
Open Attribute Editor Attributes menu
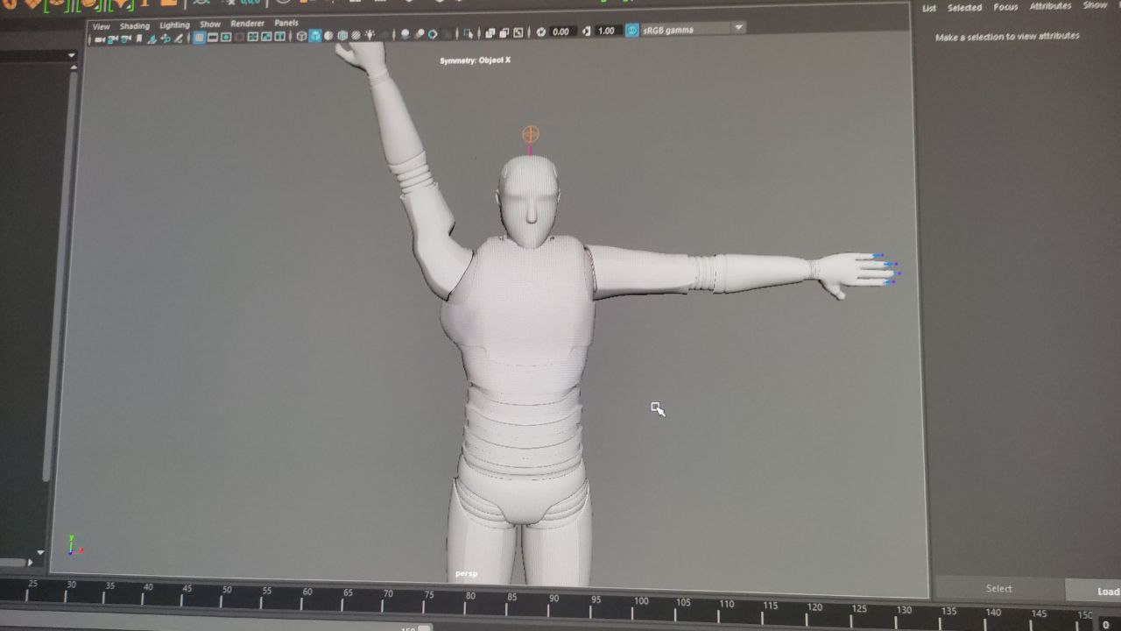(x=1050, y=6)
